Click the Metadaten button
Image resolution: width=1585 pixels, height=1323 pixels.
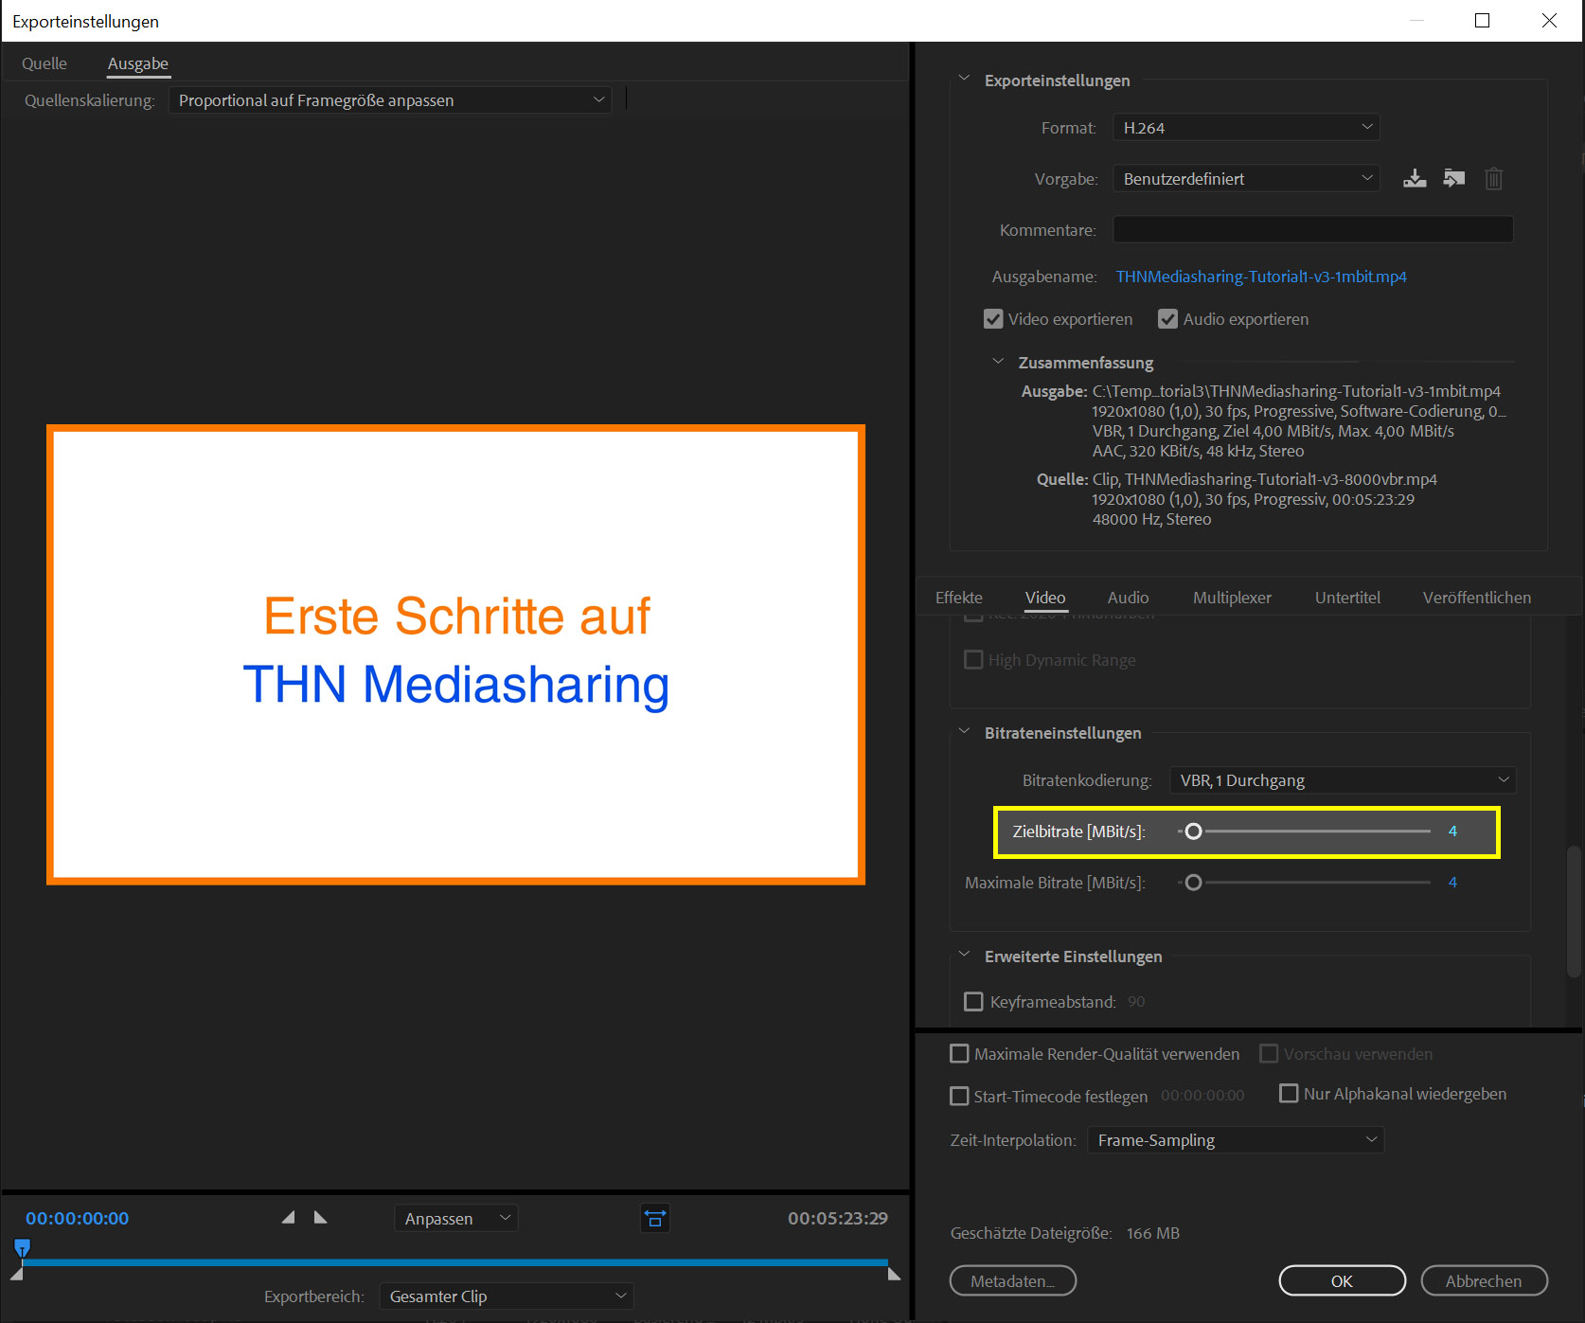tap(1012, 1280)
